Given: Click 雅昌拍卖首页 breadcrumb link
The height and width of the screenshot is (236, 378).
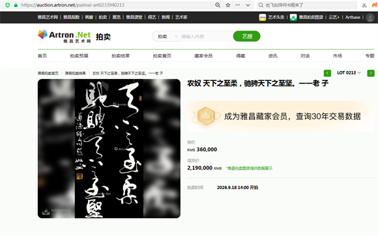Looking at the screenshot, I should [48, 73].
